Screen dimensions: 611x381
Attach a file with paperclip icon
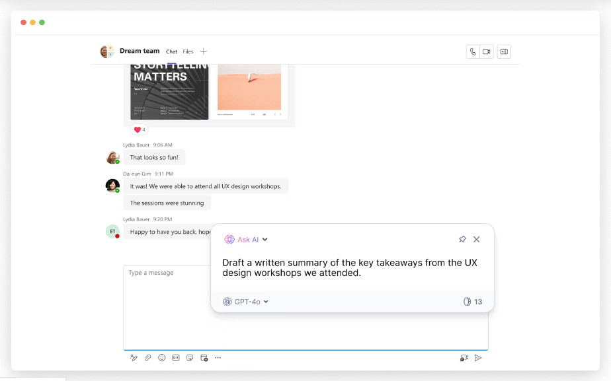coord(147,358)
